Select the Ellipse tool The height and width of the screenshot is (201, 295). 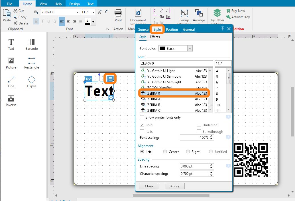31,82
